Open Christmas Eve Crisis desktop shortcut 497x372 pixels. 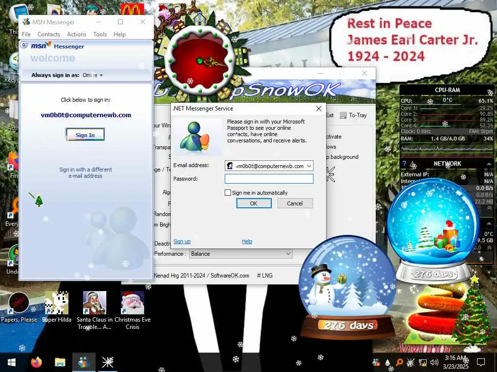pos(133,310)
